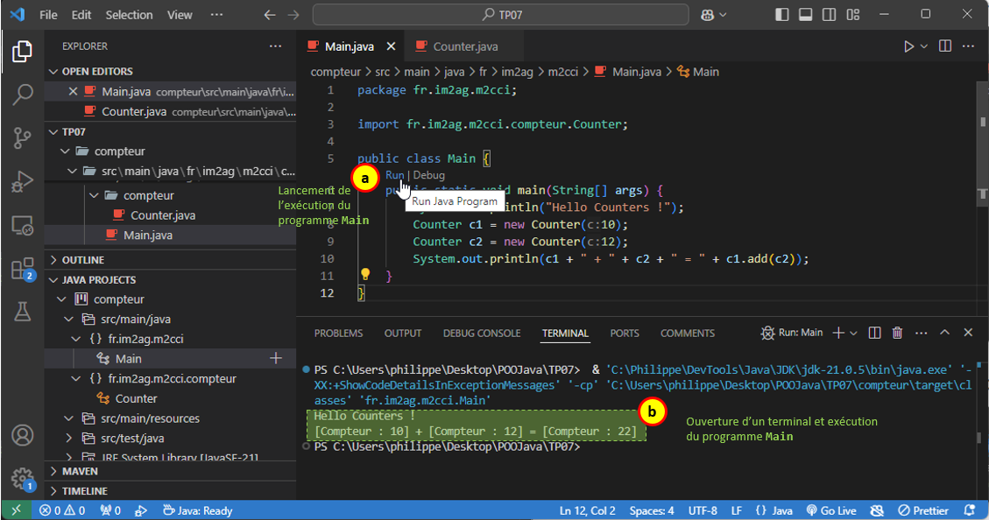Click Go Live in the status bar
Viewport: 989px width, 520px height.
click(830, 510)
